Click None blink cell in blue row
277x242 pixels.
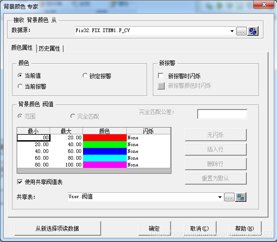coord(148,151)
